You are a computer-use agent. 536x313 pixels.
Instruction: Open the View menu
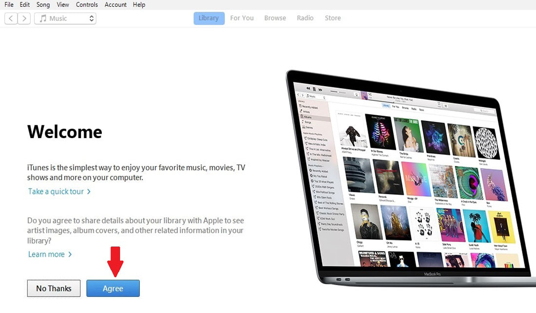coord(62,4)
